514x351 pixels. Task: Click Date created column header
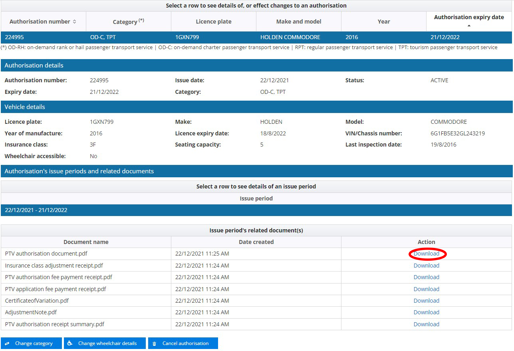pos(256,242)
